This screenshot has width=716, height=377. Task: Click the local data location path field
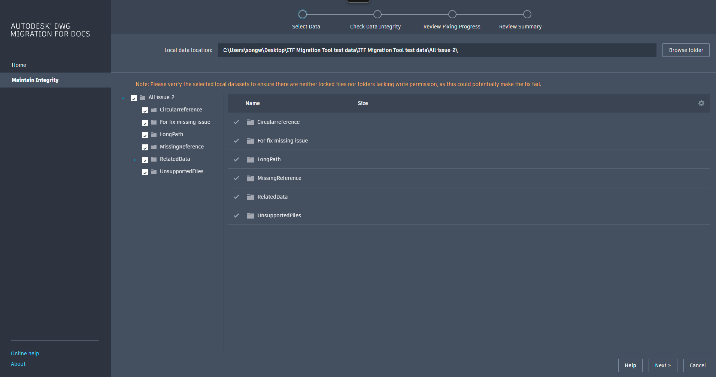(x=437, y=50)
